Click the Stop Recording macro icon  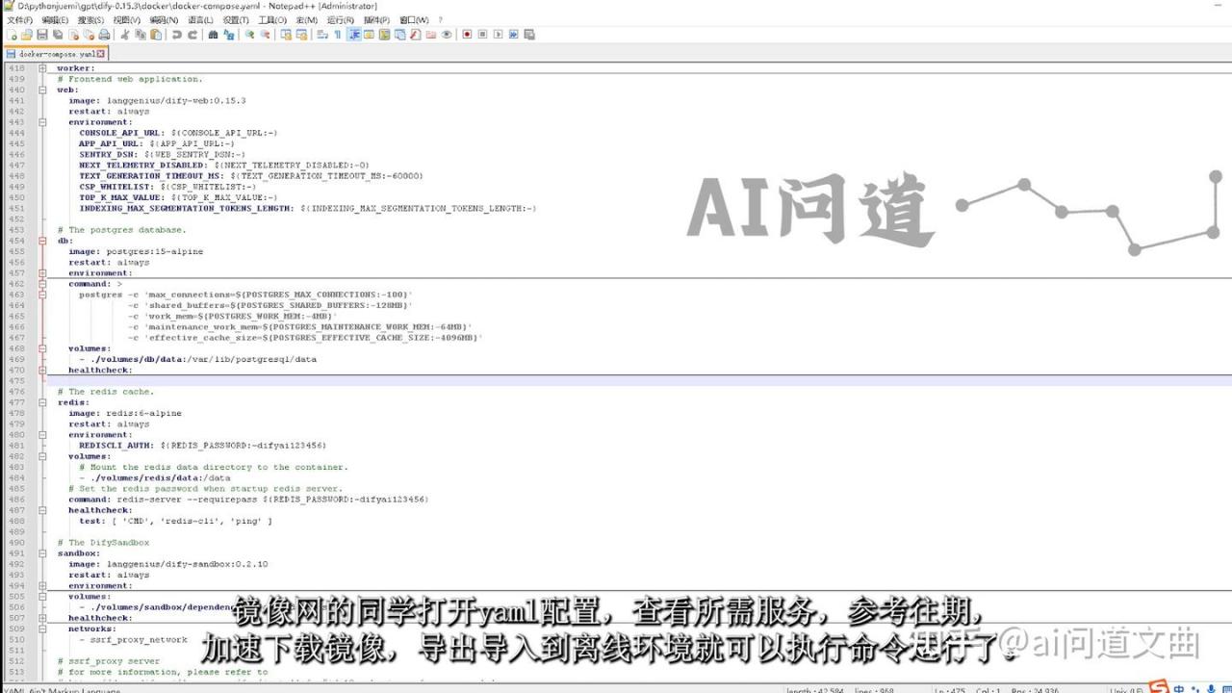[x=483, y=35]
